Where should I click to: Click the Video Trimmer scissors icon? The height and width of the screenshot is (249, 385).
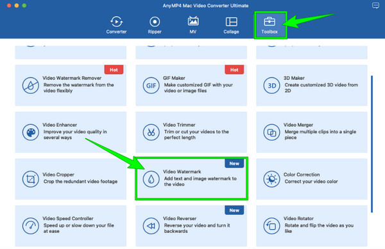(x=151, y=133)
